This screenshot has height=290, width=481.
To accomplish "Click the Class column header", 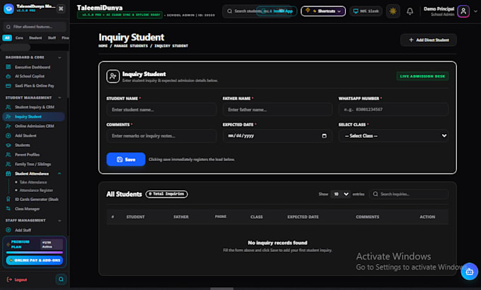I will click(257, 217).
